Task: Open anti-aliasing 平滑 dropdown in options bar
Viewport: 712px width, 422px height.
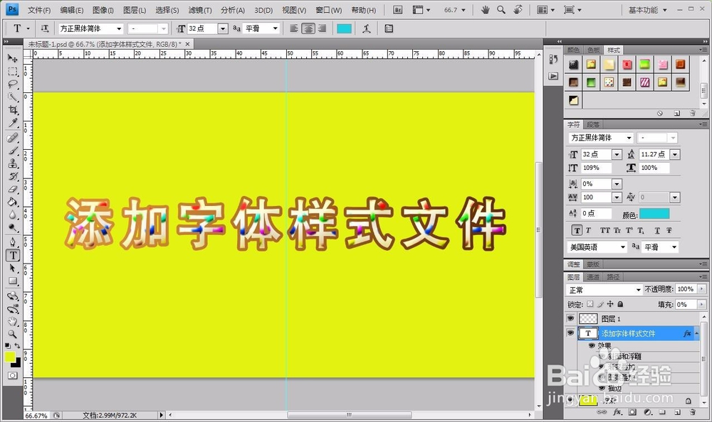Action: (x=275, y=28)
